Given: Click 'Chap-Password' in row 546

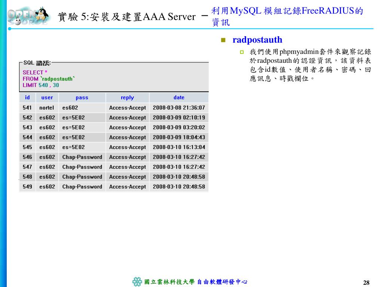Looking at the screenshot, I should coord(82,157).
